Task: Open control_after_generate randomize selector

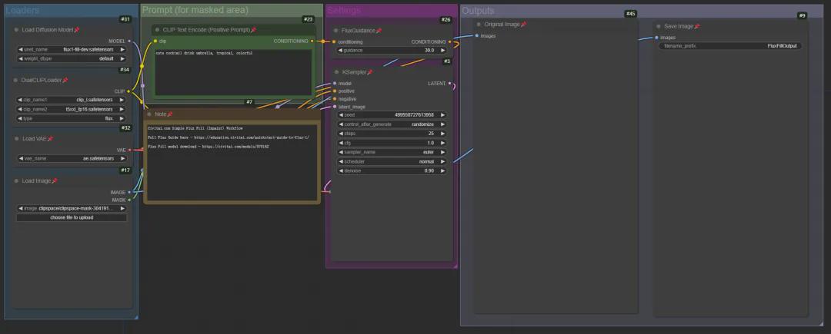Action: [x=392, y=124]
